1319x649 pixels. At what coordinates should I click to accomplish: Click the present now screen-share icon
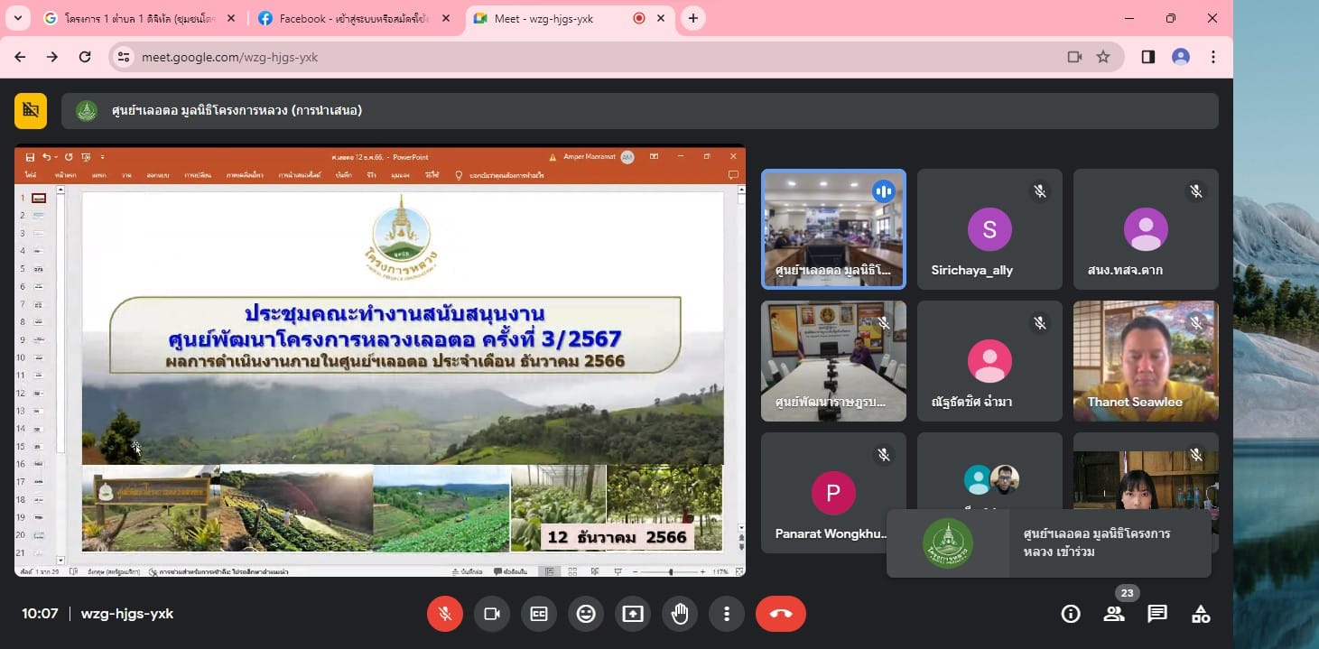click(633, 614)
